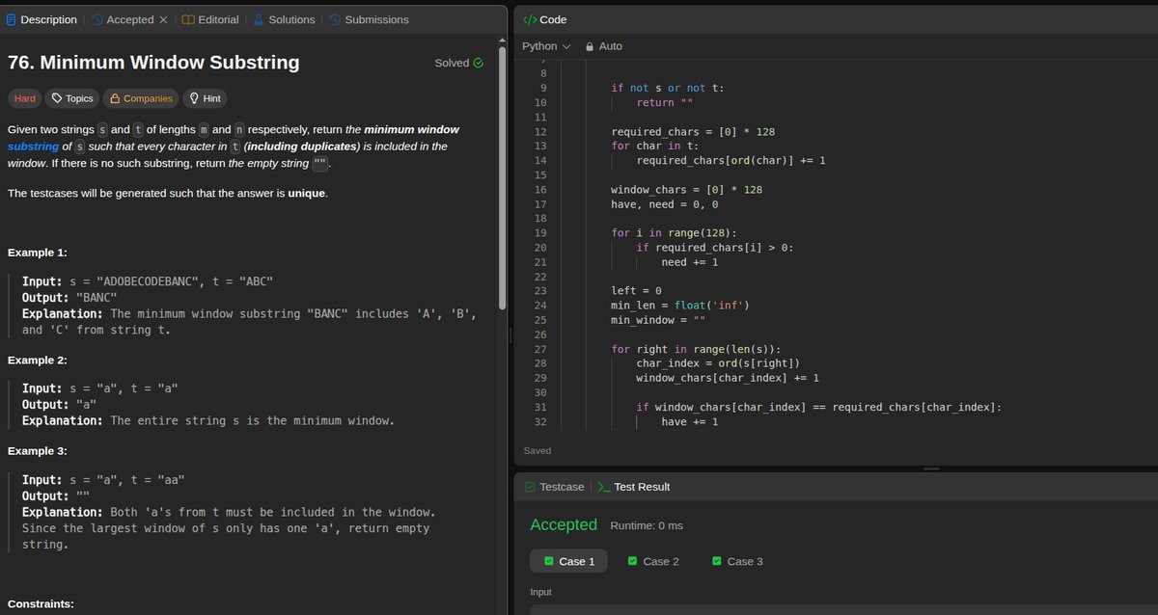This screenshot has width=1158, height=615.
Task: Expand the Companies tag section
Action: pyautogui.click(x=141, y=98)
